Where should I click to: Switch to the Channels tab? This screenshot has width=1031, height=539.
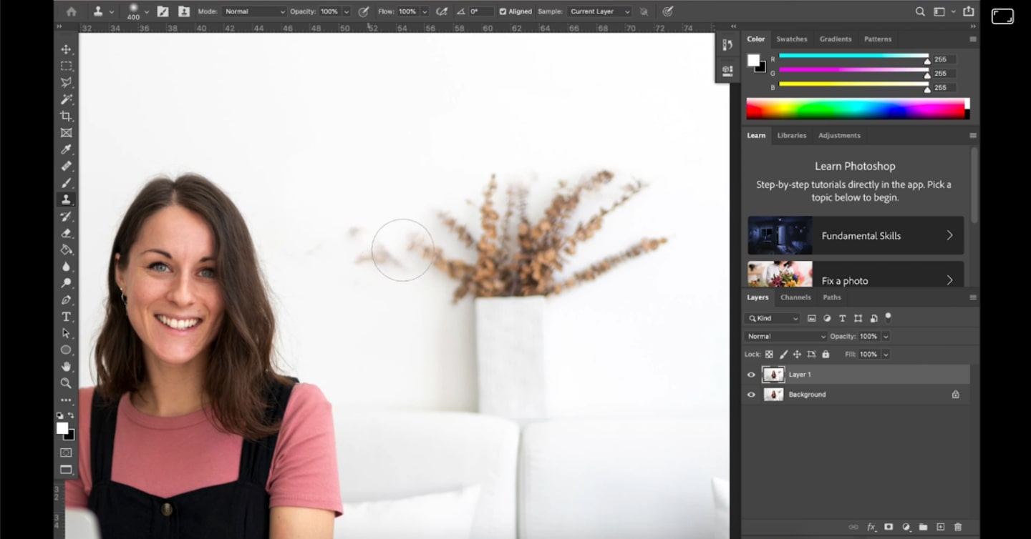pos(795,297)
